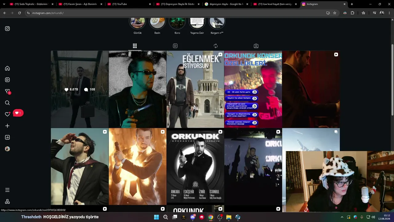
Task: View site information icon in address bar
Action: [28, 13]
